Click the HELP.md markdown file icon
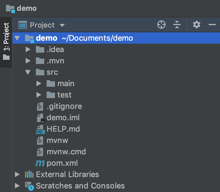220x192 pixels. 40,129
